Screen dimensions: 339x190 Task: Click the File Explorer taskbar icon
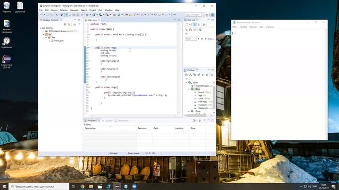[91, 186]
